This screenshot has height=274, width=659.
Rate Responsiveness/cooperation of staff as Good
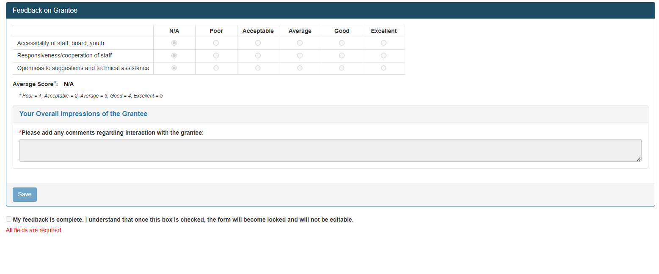tap(342, 56)
